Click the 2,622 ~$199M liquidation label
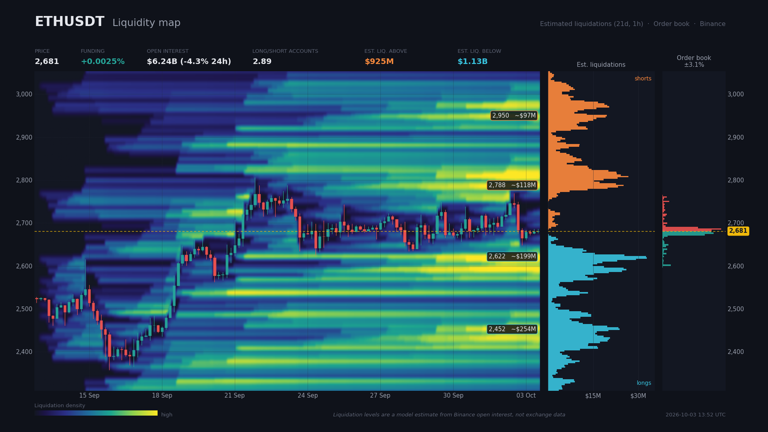The width and height of the screenshot is (768, 432). [x=512, y=256]
